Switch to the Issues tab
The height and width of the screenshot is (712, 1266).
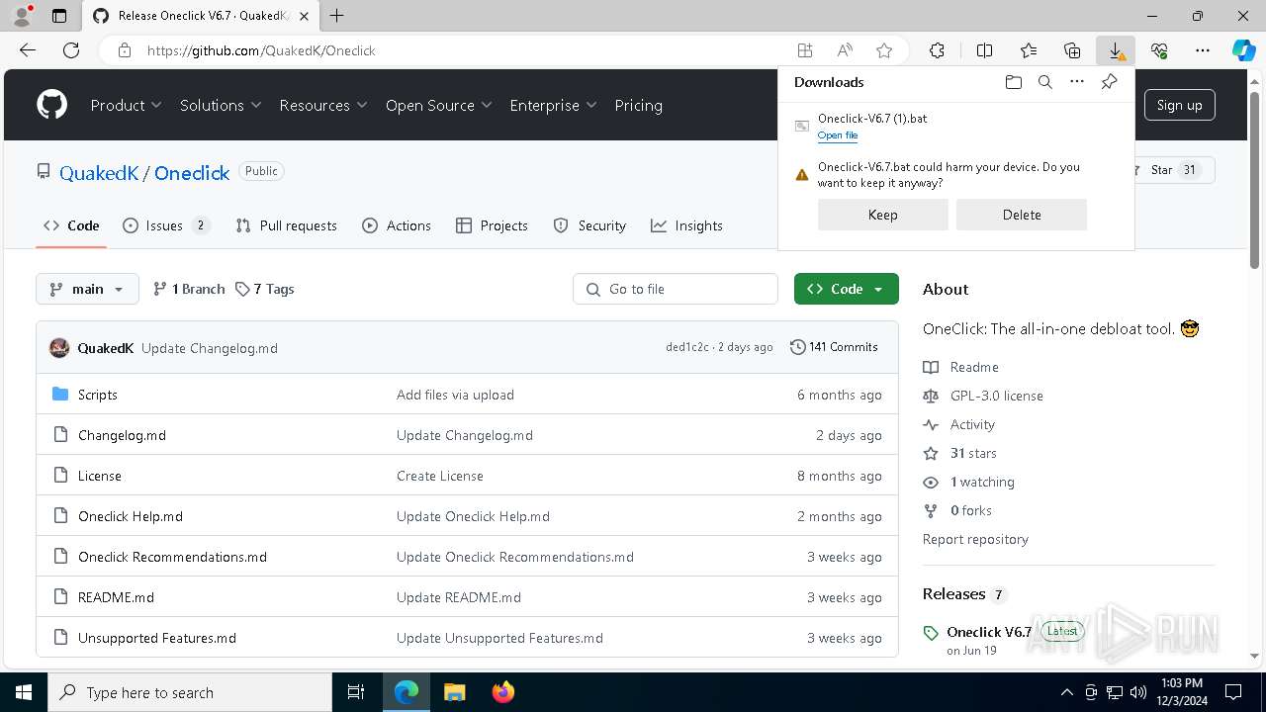pyautogui.click(x=166, y=225)
